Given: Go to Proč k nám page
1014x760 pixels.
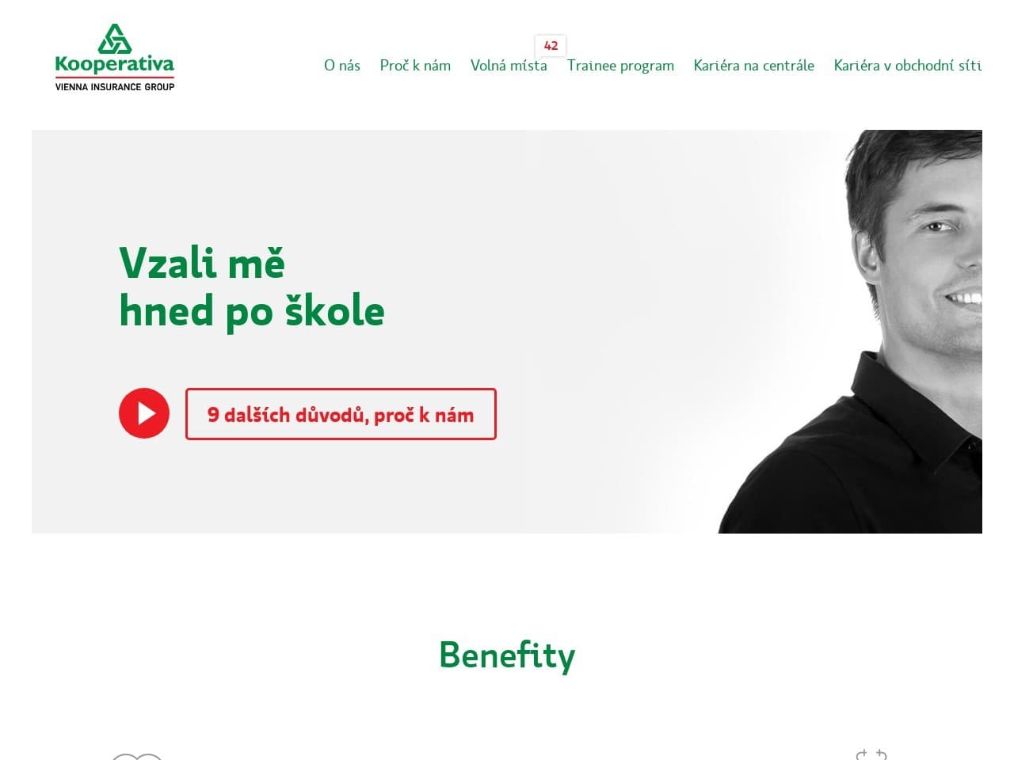Looking at the screenshot, I should tap(415, 66).
